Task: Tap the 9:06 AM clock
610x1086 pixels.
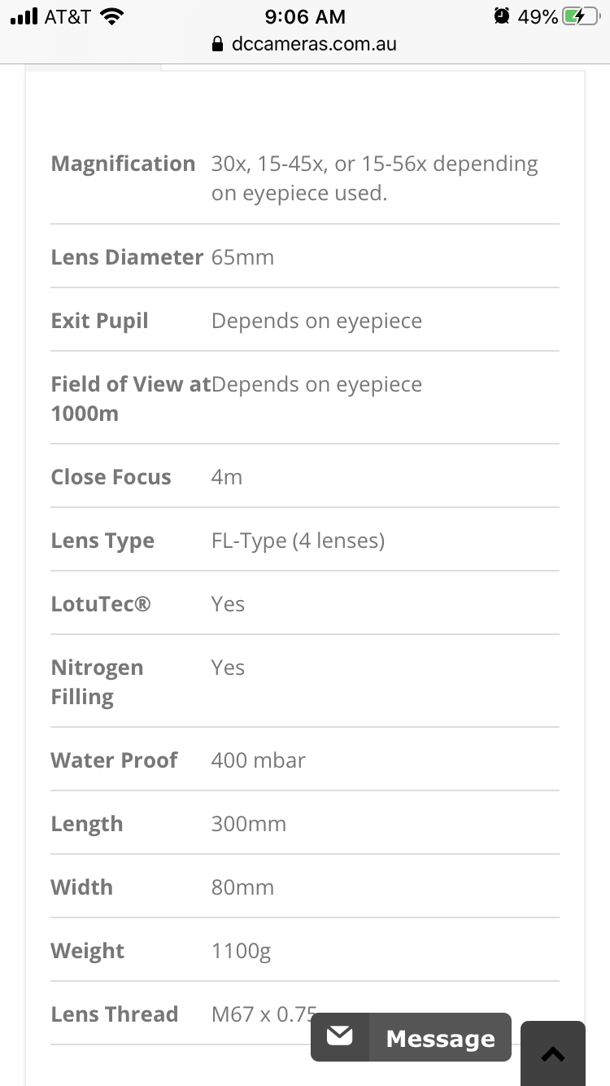Action: pos(305,16)
